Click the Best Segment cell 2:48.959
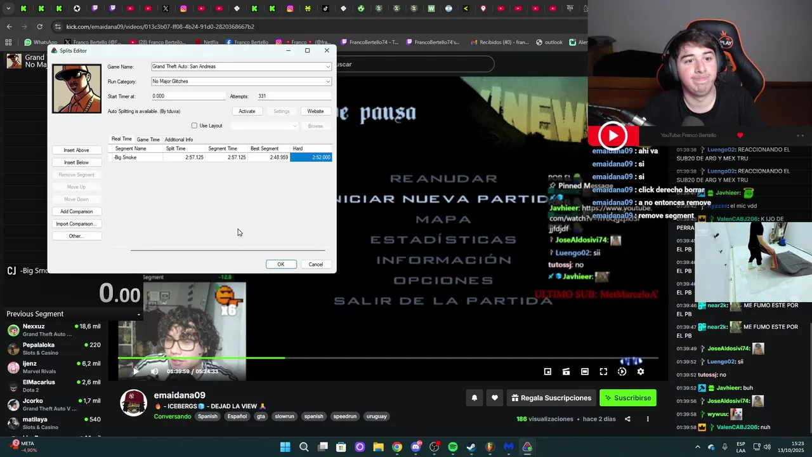Screen dimensions: 812x457 click(269, 157)
